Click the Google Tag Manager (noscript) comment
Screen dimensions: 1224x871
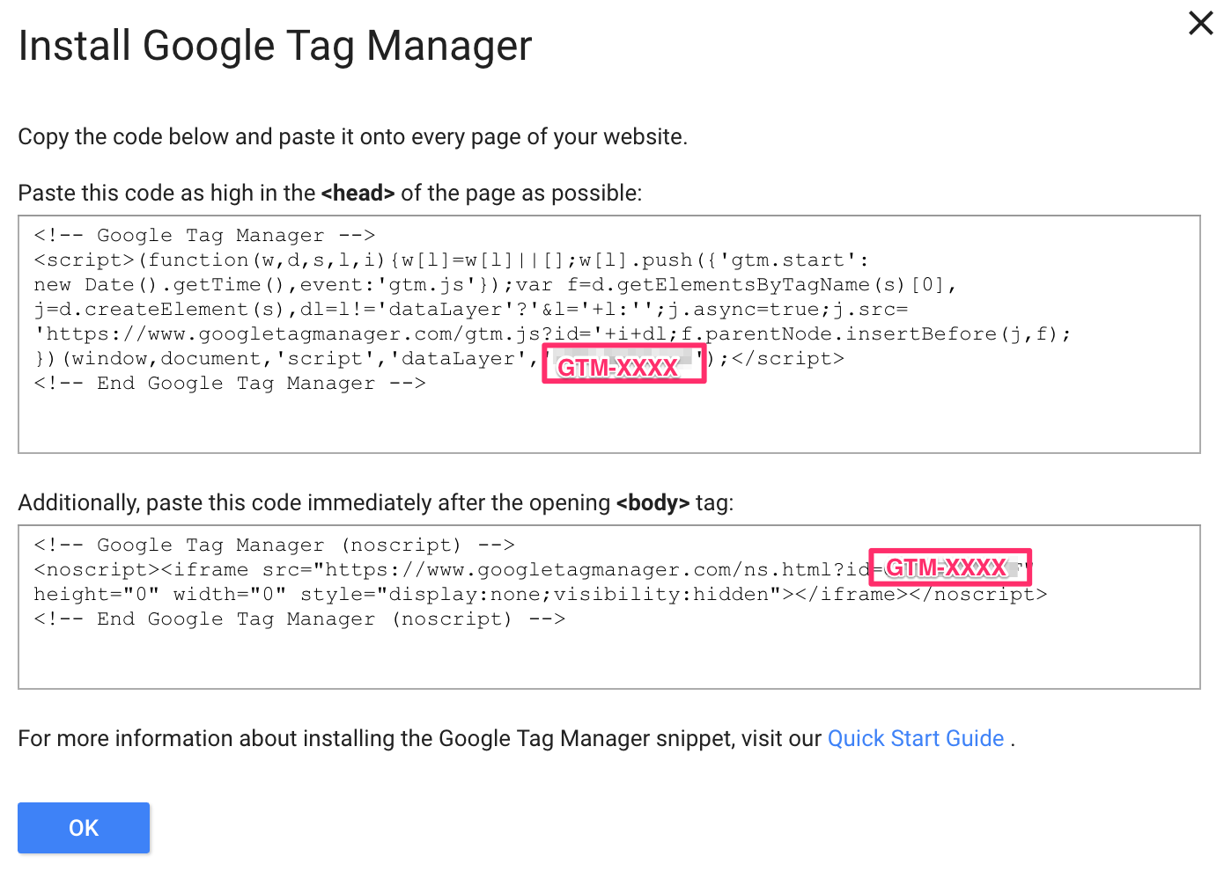tap(273, 545)
